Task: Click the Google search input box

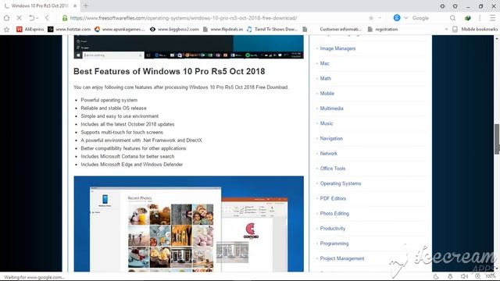Action: [x=429, y=18]
